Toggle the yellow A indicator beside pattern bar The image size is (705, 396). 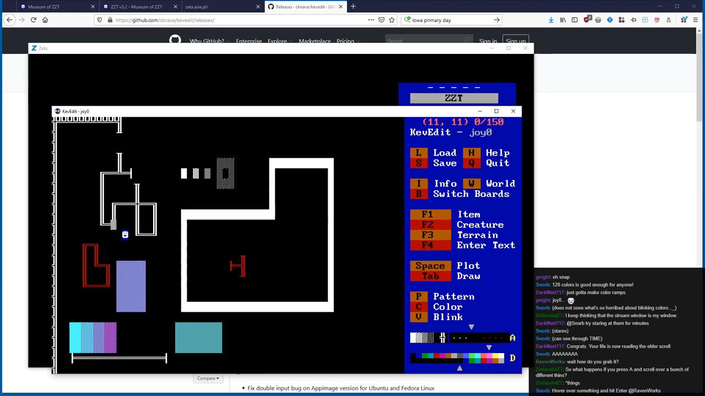[x=512, y=338]
